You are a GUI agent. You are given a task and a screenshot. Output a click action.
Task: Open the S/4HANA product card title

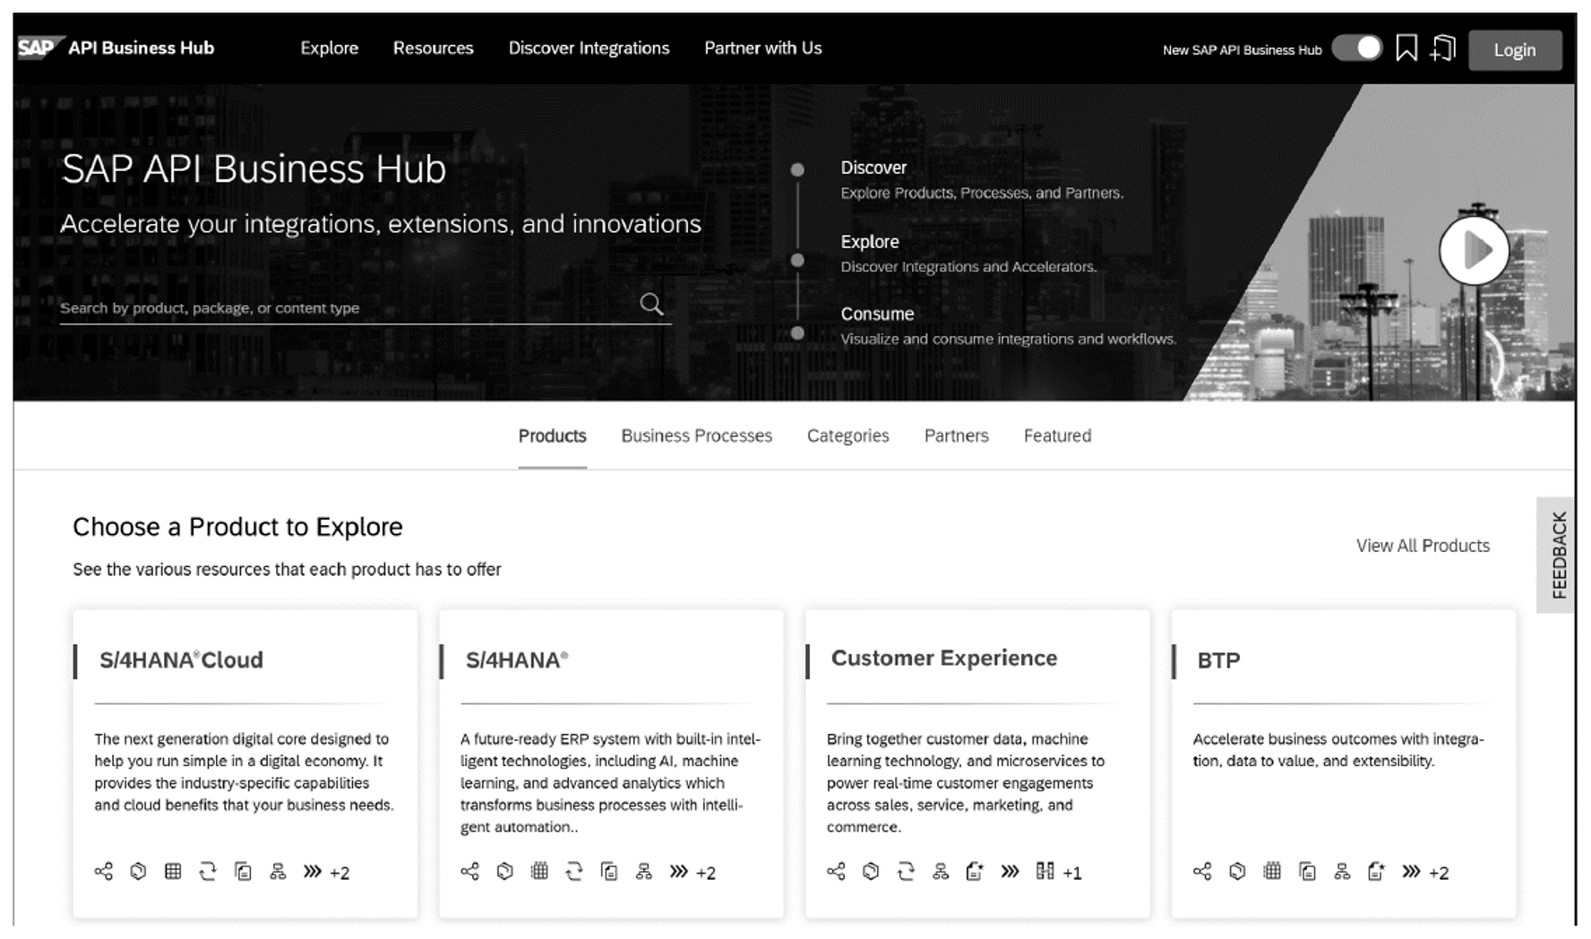click(x=516, y=660)
